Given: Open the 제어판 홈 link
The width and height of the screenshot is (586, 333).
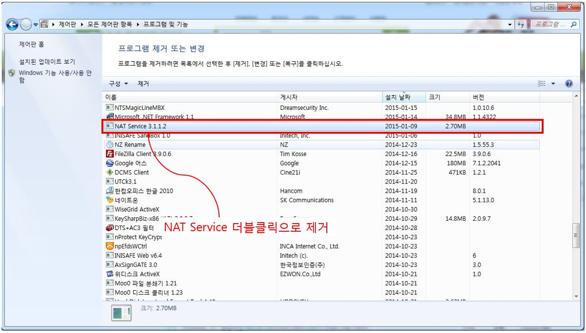Looking at the screenshot, I should (31, 44).
